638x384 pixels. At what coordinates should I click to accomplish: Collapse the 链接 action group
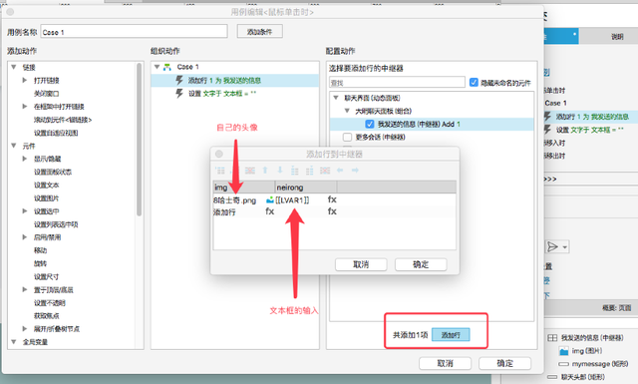tap(14, 67)
